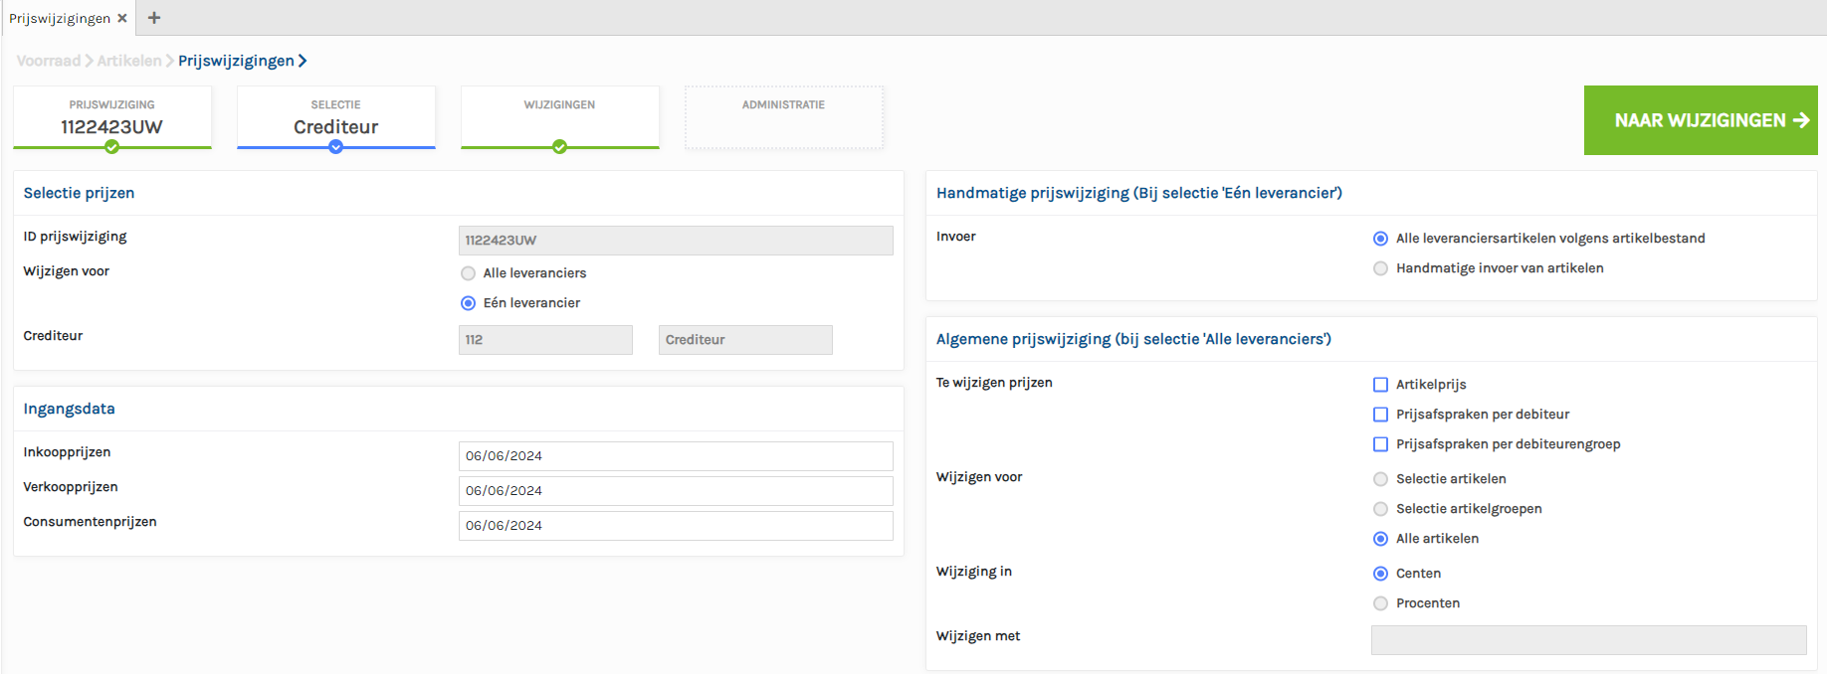Close the Prijswijzigingen tab
Screen dimensions: 1827x674
(122, 18)
